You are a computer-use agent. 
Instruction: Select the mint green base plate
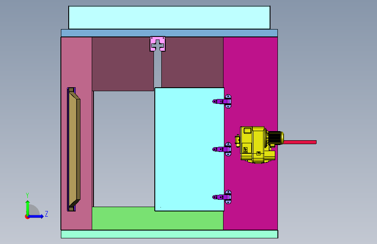pyautogui.click(x=170, y=234)
